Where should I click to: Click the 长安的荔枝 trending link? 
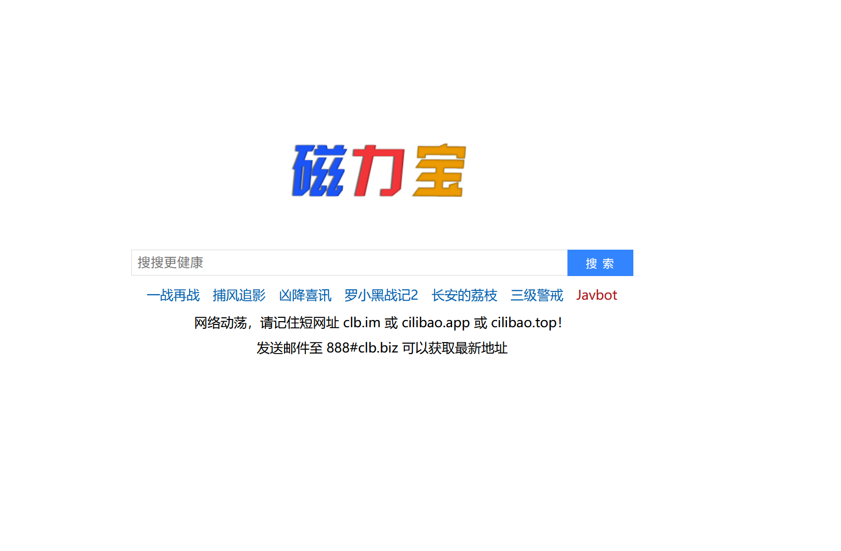[464, 295]
